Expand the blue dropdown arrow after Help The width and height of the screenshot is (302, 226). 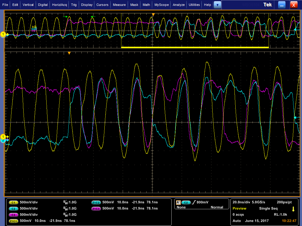pyautogui.click(x=217, y=5)
